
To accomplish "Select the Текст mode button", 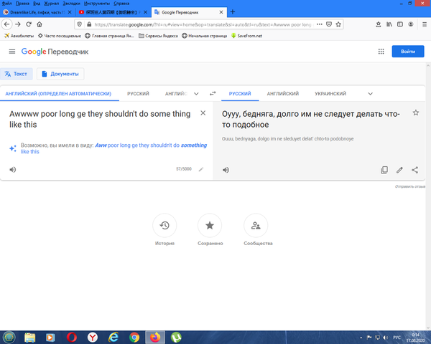I will click(17, 74).
